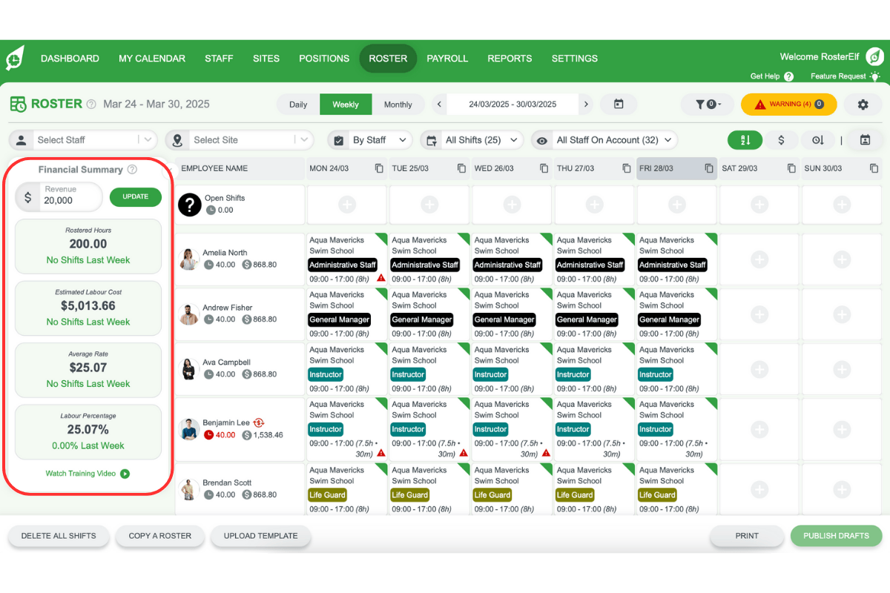The image size is (890, 593).
Task: Select Weekly roster view
Action: pos(346,105)
